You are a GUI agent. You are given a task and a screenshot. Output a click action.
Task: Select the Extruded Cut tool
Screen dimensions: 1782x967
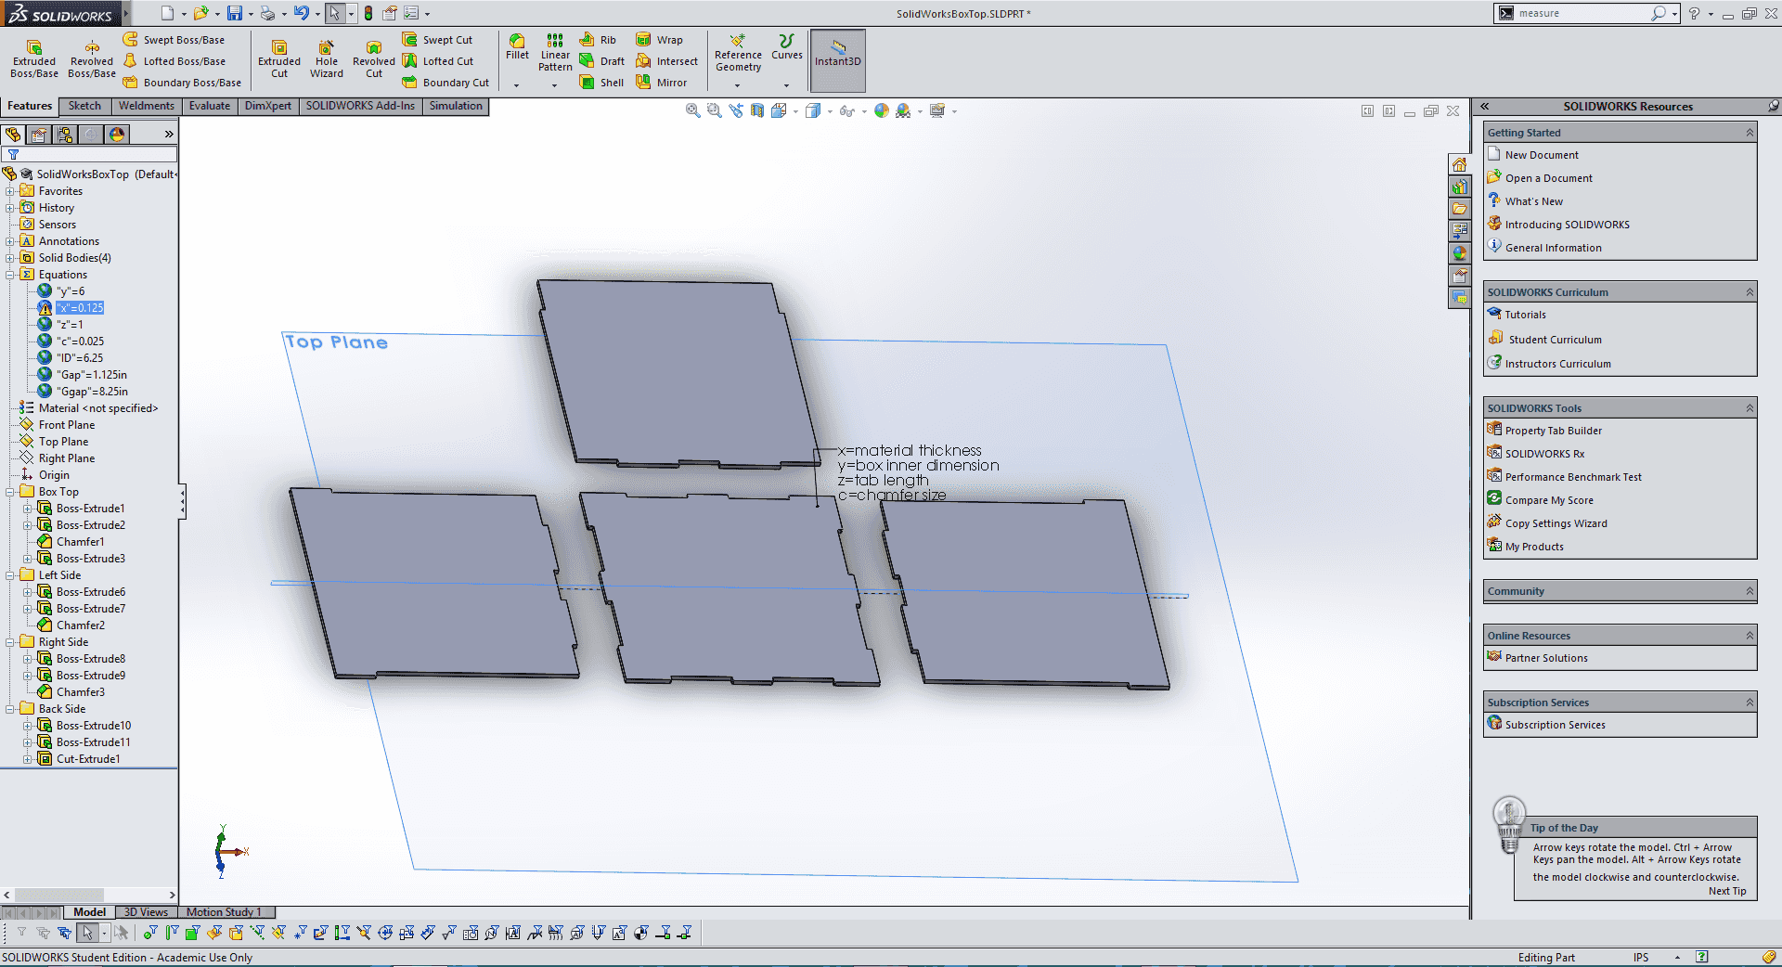(x=279, y=58)
